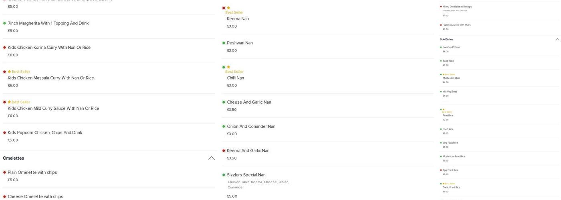Choose Sizzlers Special Nan
Screen dimensions: 561x200
tap(246, 175)
